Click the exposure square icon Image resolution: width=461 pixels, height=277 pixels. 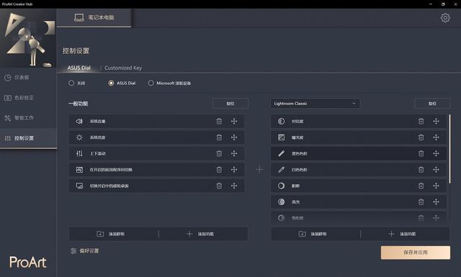point(282,137)
